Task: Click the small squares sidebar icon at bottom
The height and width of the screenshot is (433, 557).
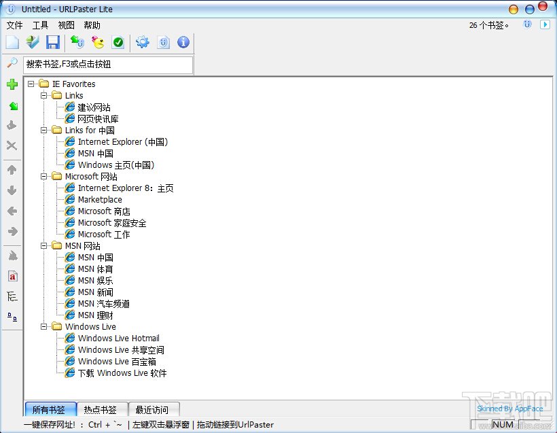Action: tap(12, 317)
